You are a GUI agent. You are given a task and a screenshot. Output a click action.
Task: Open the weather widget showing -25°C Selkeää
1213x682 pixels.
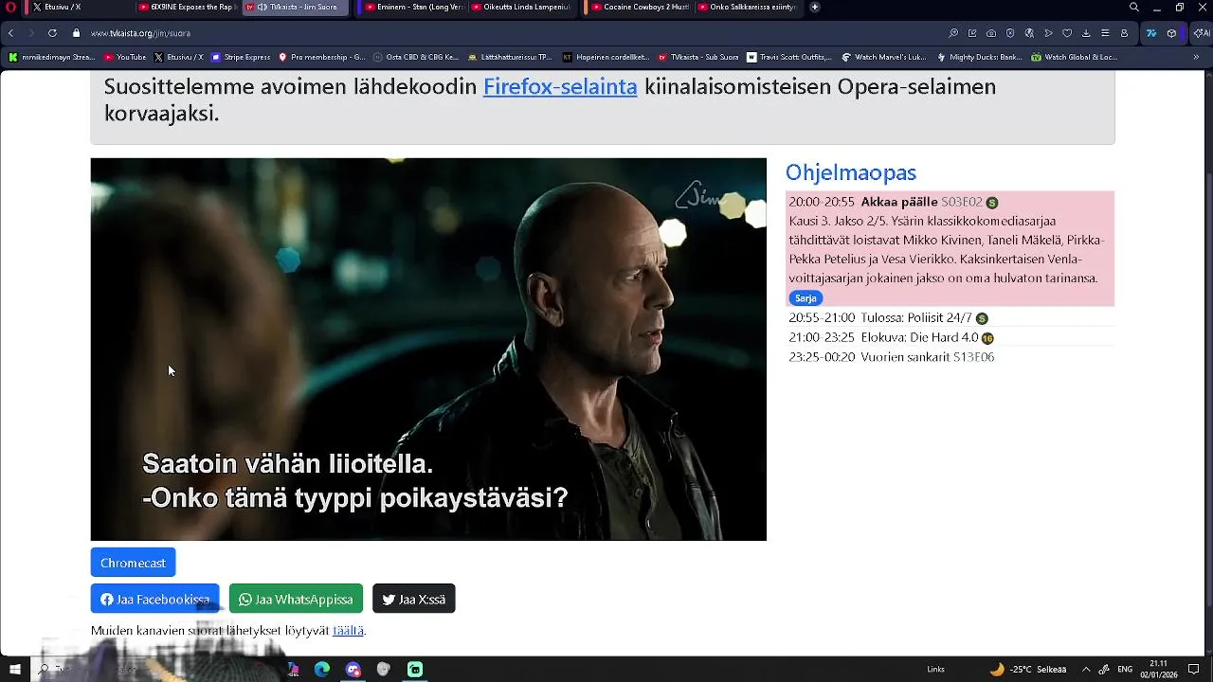point(1027,670)
